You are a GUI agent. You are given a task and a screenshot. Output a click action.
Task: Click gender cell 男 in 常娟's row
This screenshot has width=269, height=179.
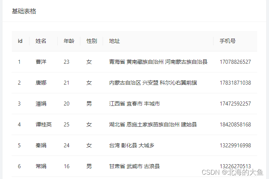(x=89, y=166)
